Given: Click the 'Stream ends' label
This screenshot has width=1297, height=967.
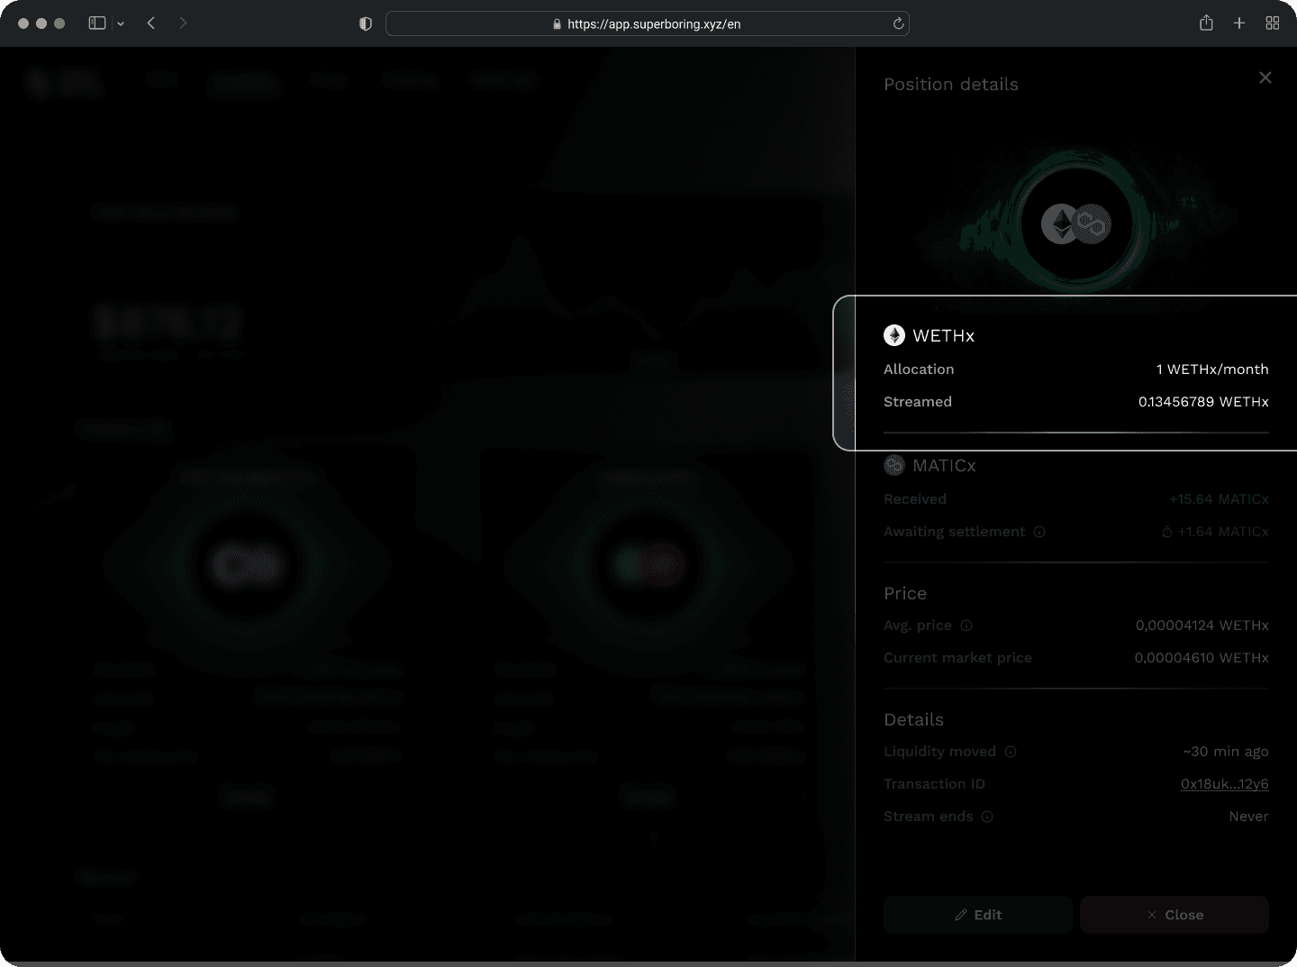Looking at the screenshot, I should click(x=929, y=816).
